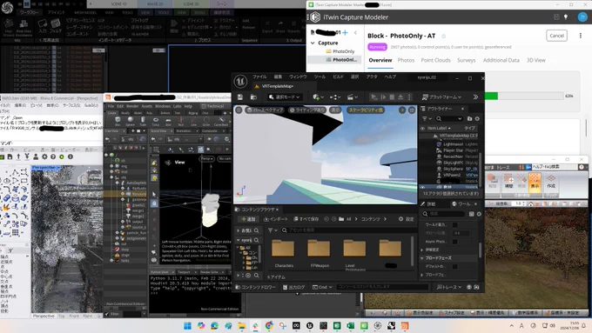The height and width of the screenshot is (333, 592).
Task: Open the Unreal プラットフォーム dropdown
Action: 441,97
